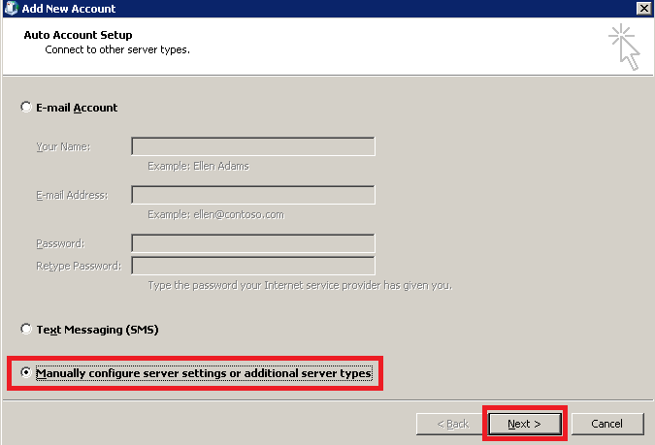Click the E-mail Account label text
The image size is (655, 445).
click(x=77, y=108)
